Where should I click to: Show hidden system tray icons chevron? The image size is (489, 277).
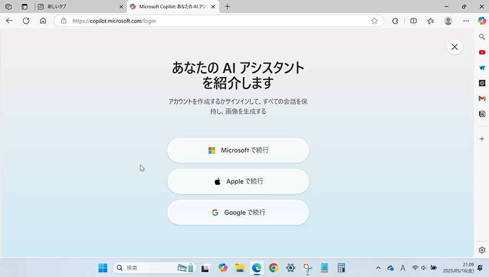(x=378, y=268)
